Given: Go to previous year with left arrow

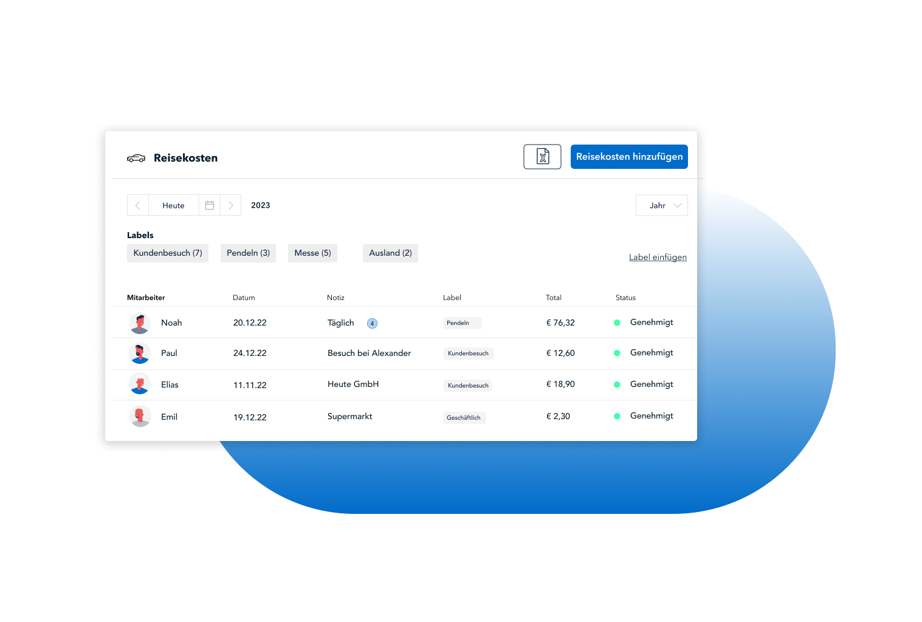Looking at the screenshot, I should pos(138,205).
